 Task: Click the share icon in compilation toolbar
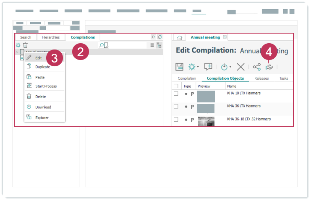[x=256, y=67]
